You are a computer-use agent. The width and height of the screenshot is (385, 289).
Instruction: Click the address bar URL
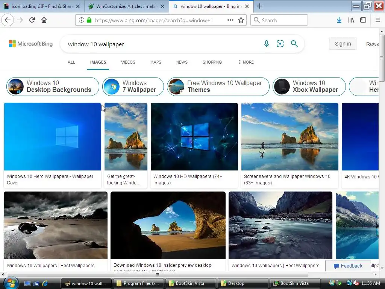click(154, 20)
